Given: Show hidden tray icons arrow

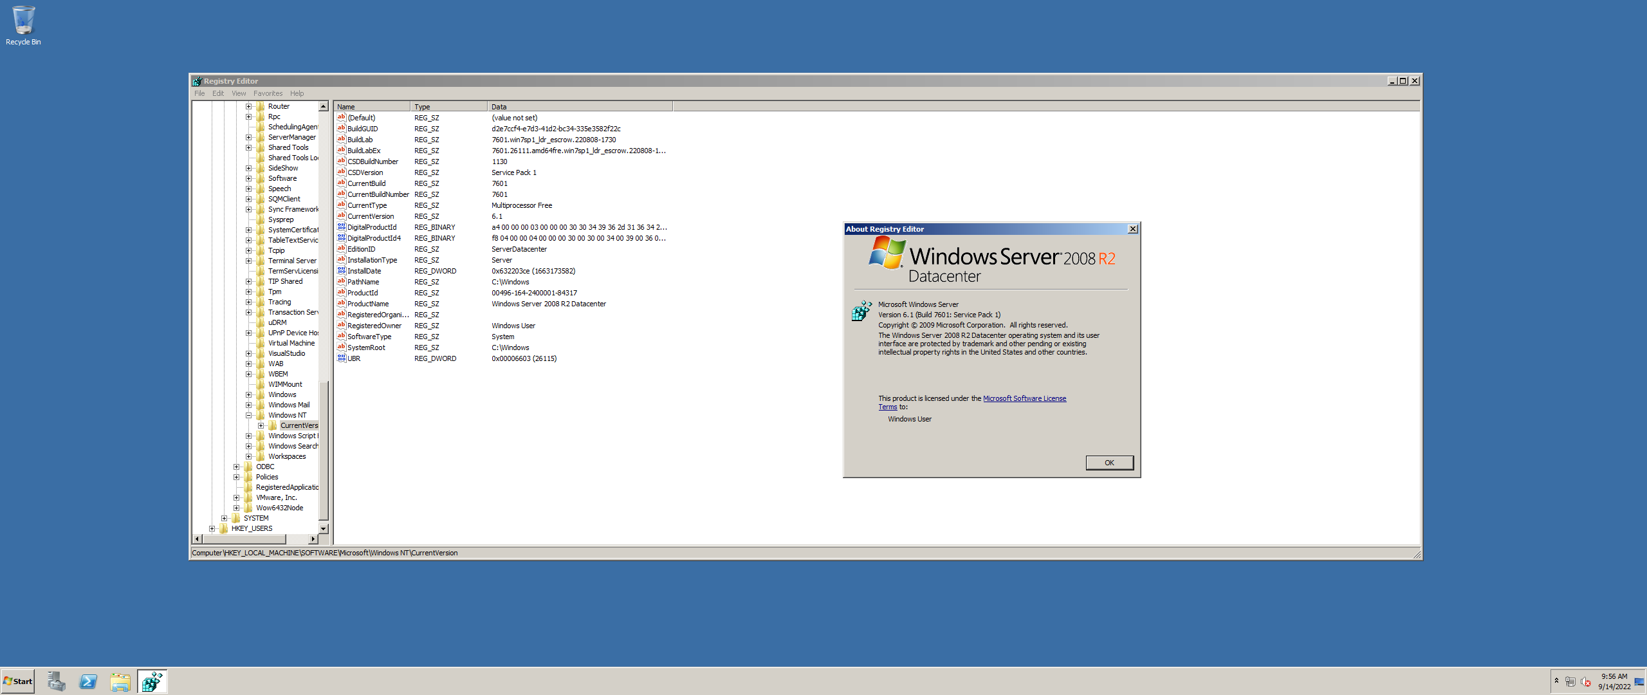Looking at the screenshot, I should point(1556,681).
